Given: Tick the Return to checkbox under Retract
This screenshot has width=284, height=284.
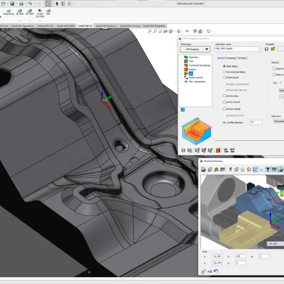Looking at the screenshot, I should [x=274, y=74].
